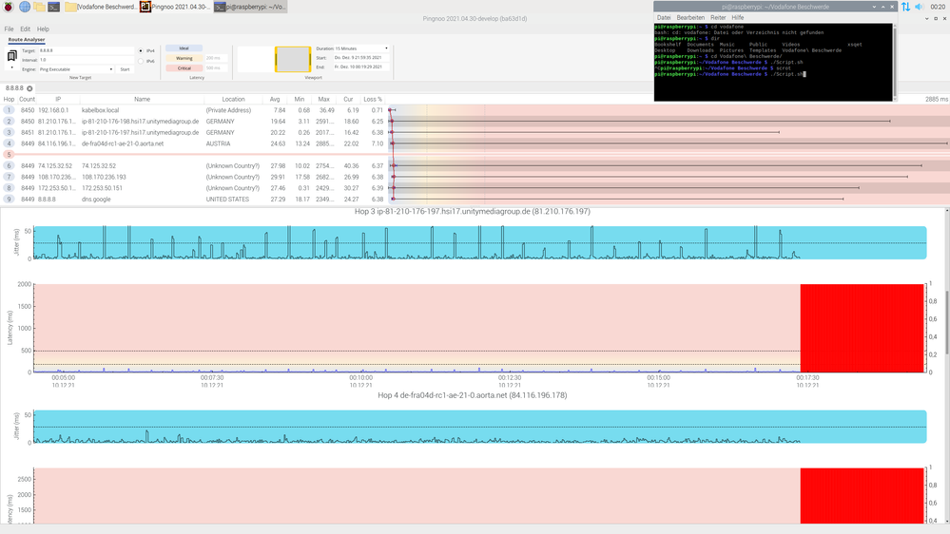Open the terminal launcher in the taskbar
Image resolution: width=950 pixels, height=534 pixels.
click(x=54, y=7)
